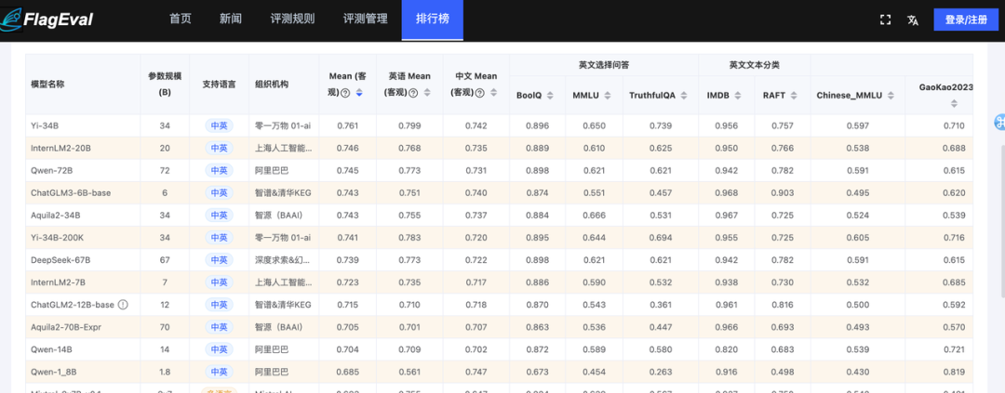The image size is (1005, 393).
Task: Open the 评测管理 tab
Action: tap(366, 20)
